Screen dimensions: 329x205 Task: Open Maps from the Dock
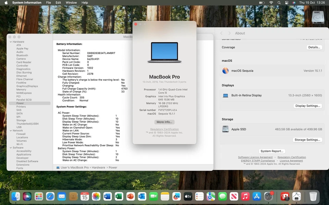coord(211,196)
